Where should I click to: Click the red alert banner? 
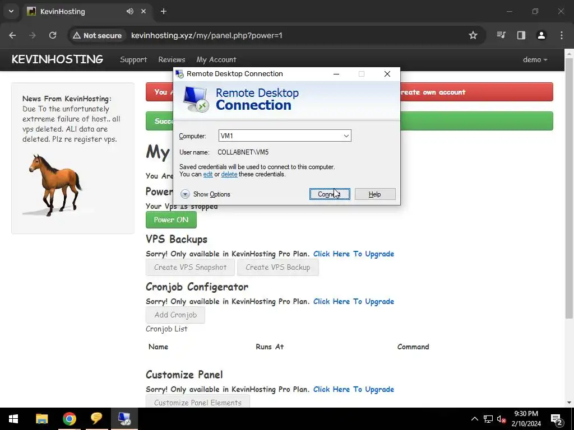click(349, 92)
